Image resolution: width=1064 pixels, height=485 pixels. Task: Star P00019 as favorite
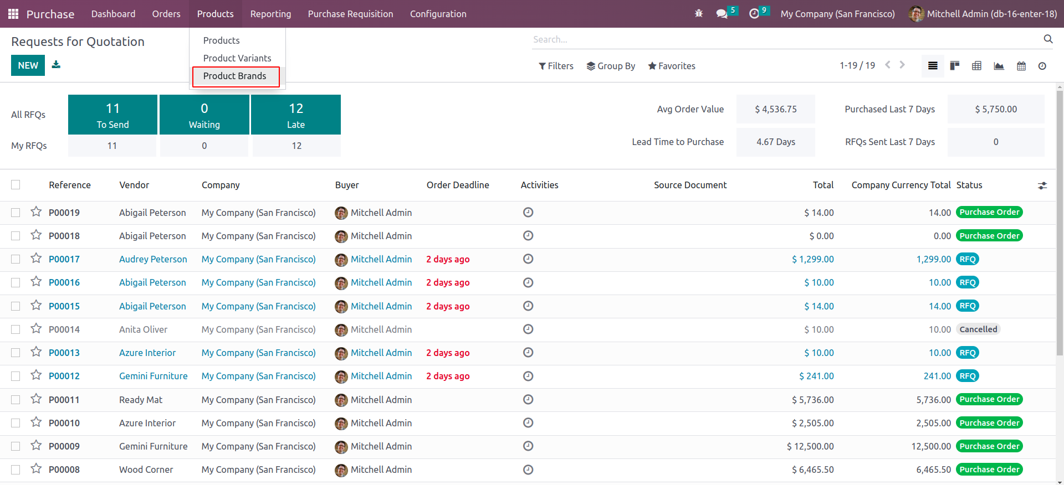(x=36, y=212)
